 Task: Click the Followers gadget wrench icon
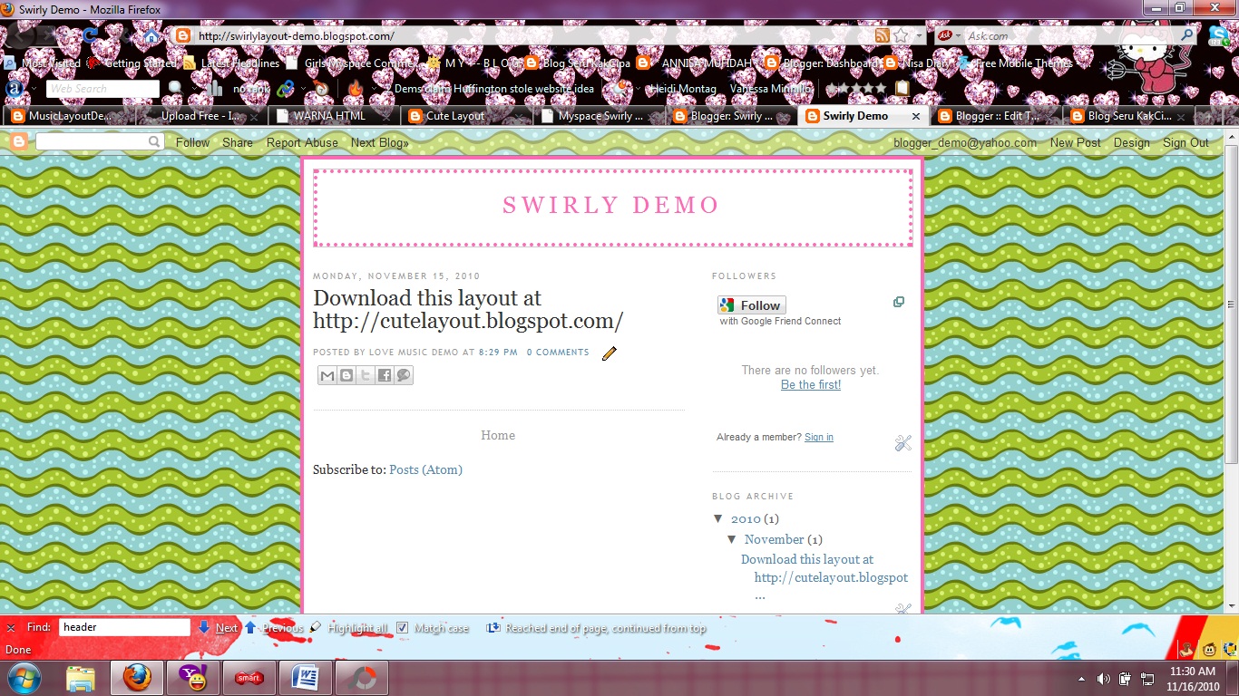902,443
